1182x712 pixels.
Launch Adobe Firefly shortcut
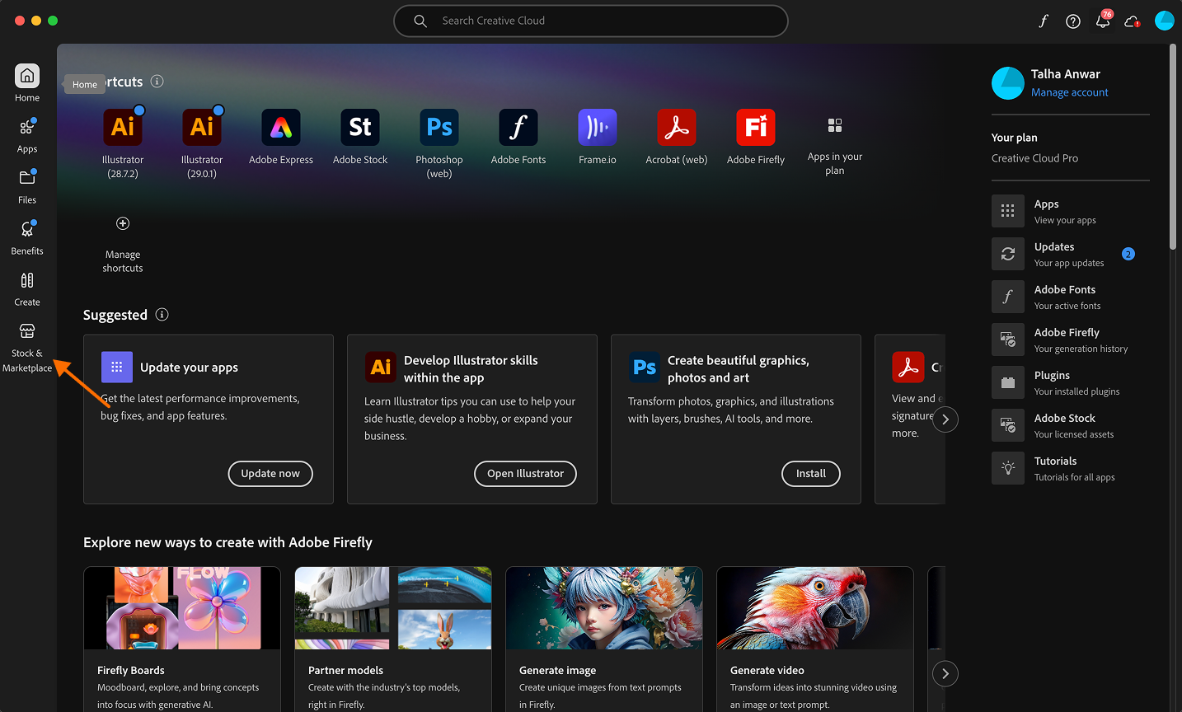point(755,128)
